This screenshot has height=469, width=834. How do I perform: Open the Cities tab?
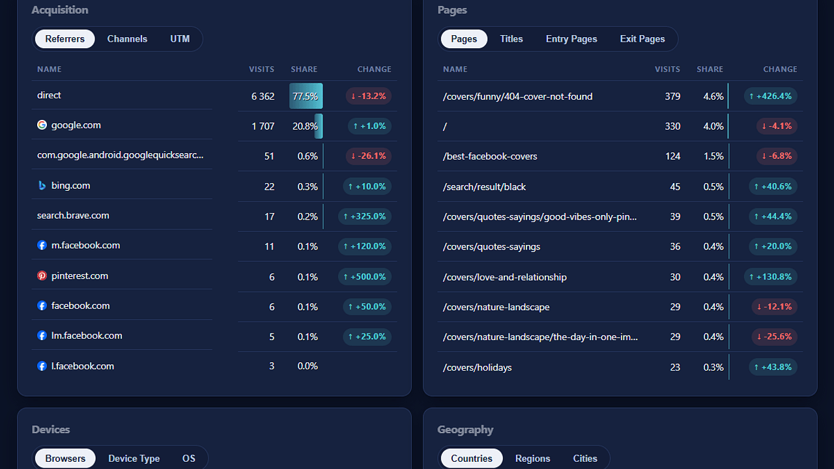(x=585, y=459)
